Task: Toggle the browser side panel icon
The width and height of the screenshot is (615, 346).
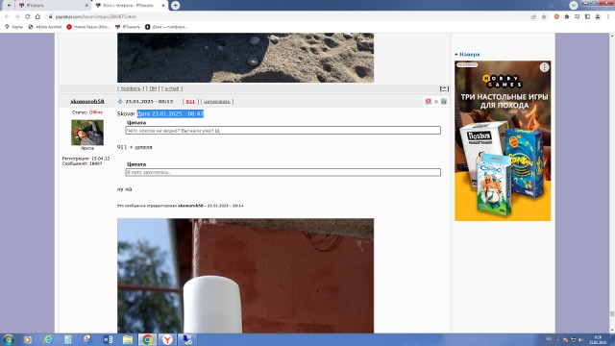Action: [587, 17]
